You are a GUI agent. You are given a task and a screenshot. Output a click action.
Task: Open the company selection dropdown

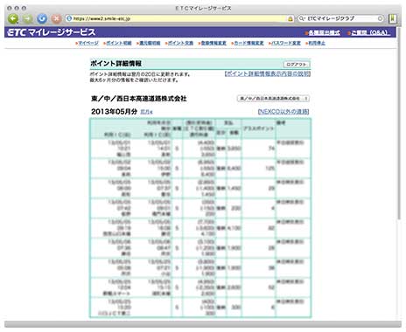coord(273,99)
